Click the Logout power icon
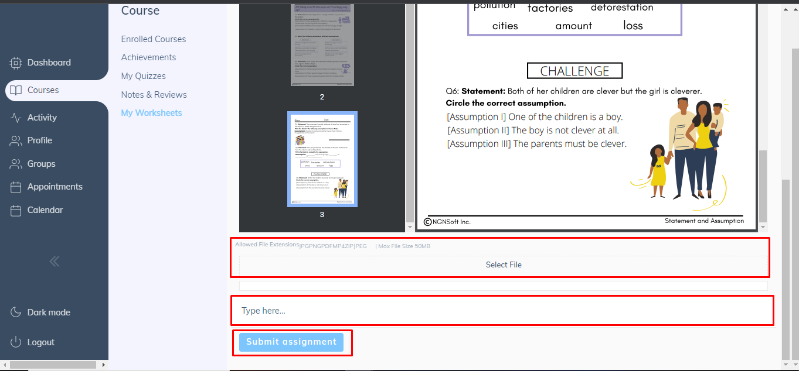 point(16,342)
